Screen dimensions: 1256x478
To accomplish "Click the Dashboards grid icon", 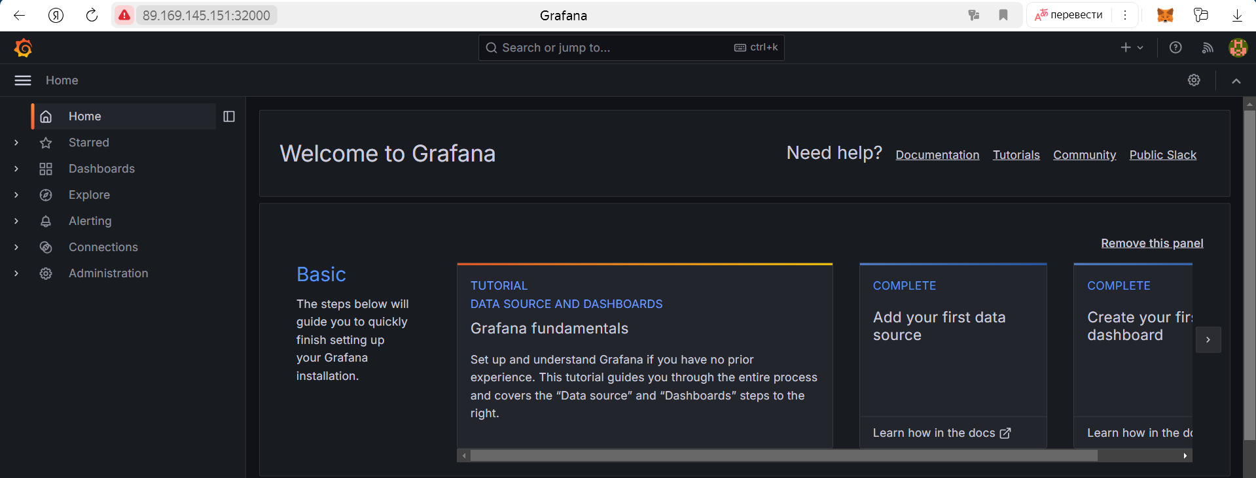I will [46, 169].
